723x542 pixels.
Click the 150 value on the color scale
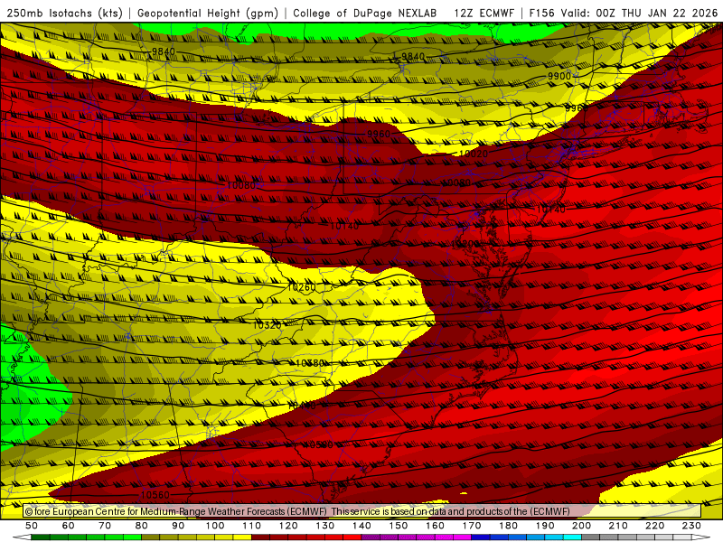coord(399,526)
